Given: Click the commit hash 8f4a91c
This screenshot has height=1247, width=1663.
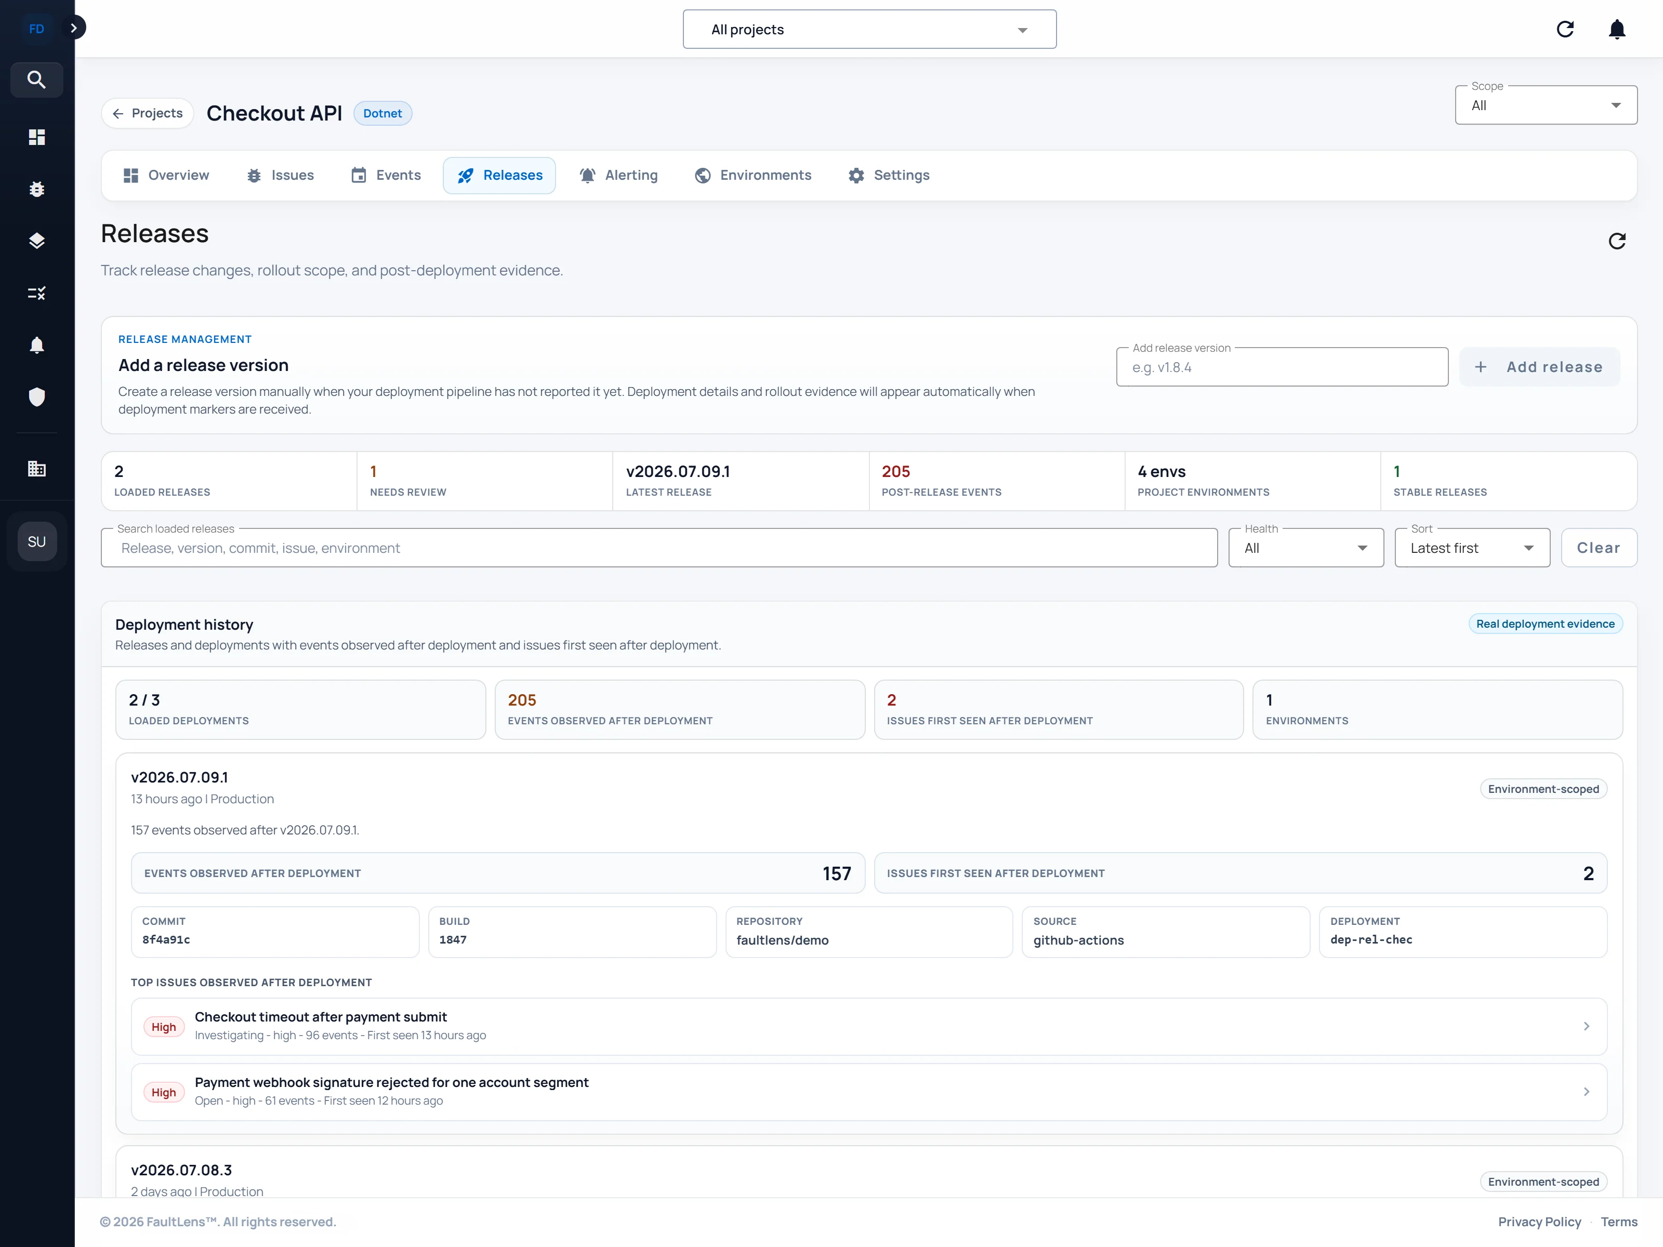Looking at the screenshot, I should pyautogui.click(x=166, y=939).
